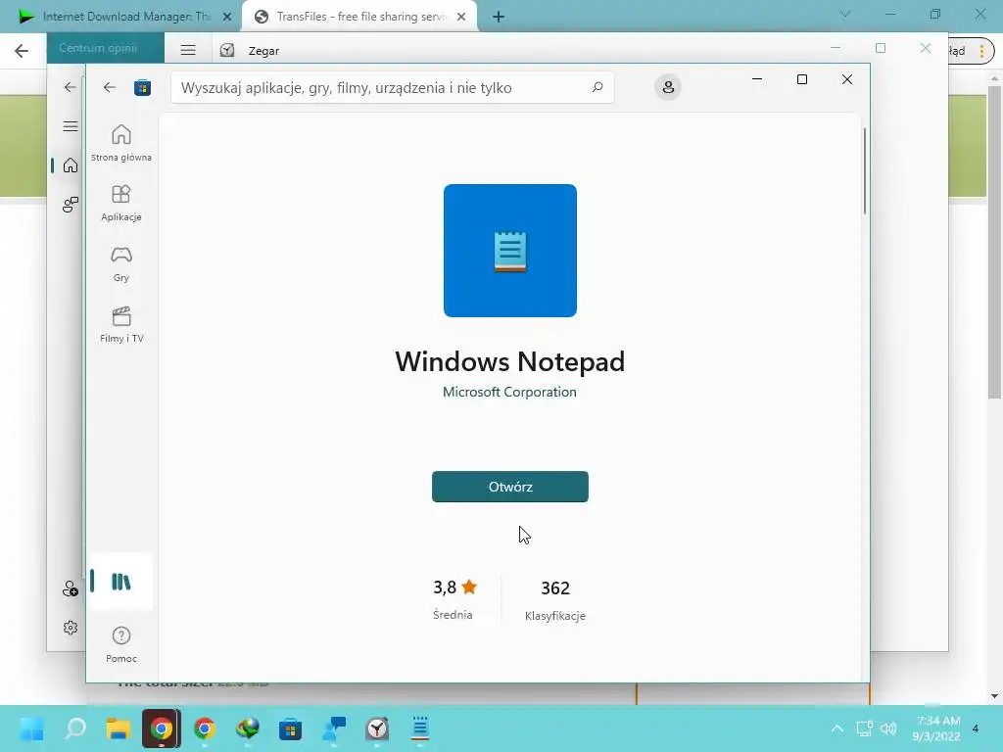Open the Aplikacje section

coord(120,204)
